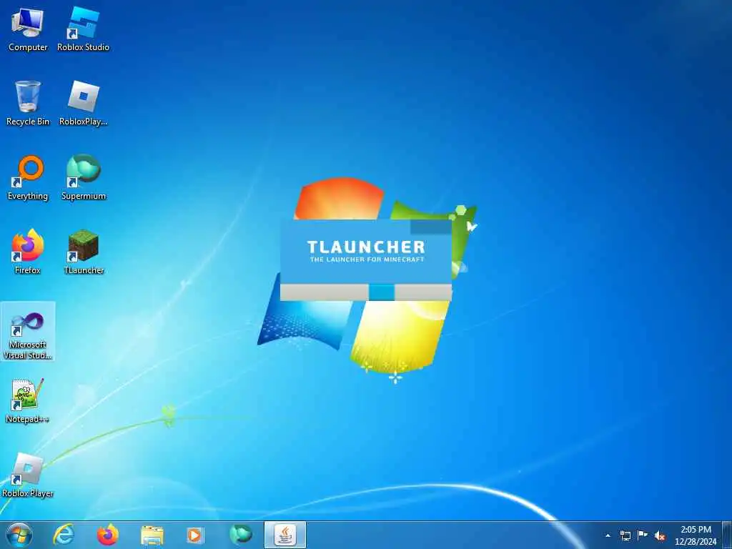The image size is (732, 549).
Task: Click the active Java taskbar button
Action: click(285, 535)
